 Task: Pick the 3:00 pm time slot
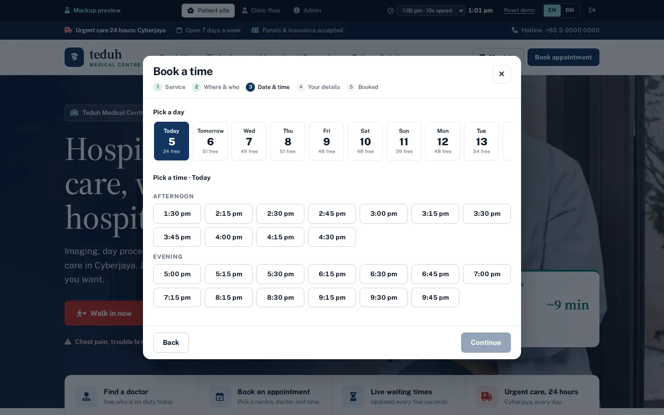[x=384, y=213]
